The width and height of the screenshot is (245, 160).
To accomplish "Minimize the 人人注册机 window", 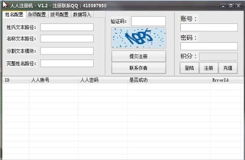I will tap(223, 6).
